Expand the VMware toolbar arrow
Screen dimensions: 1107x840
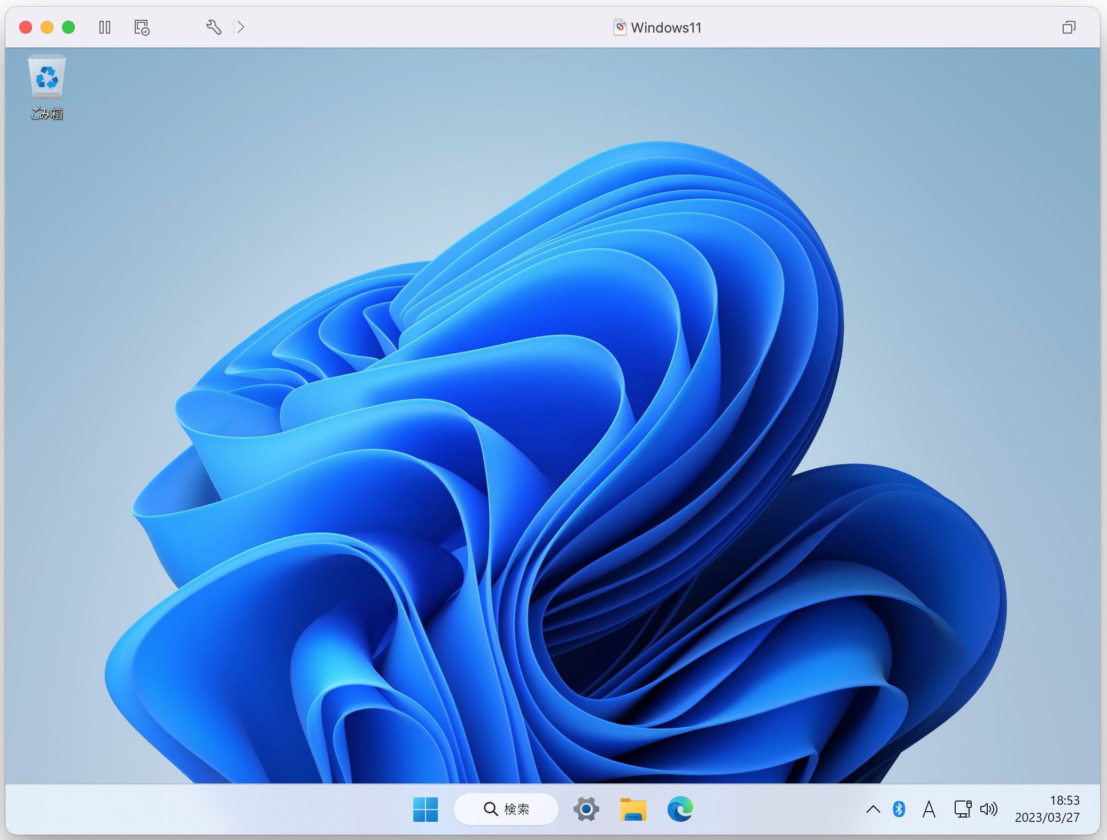[x=241, y=27]
